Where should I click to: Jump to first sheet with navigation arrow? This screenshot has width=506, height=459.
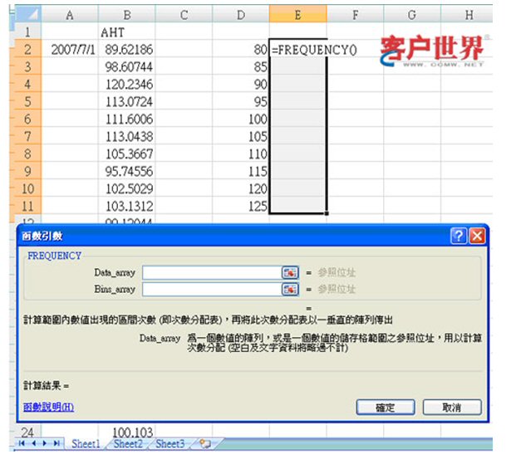22,445
